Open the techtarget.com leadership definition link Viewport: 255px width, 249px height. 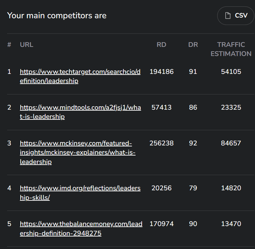[x=80, y=76]
